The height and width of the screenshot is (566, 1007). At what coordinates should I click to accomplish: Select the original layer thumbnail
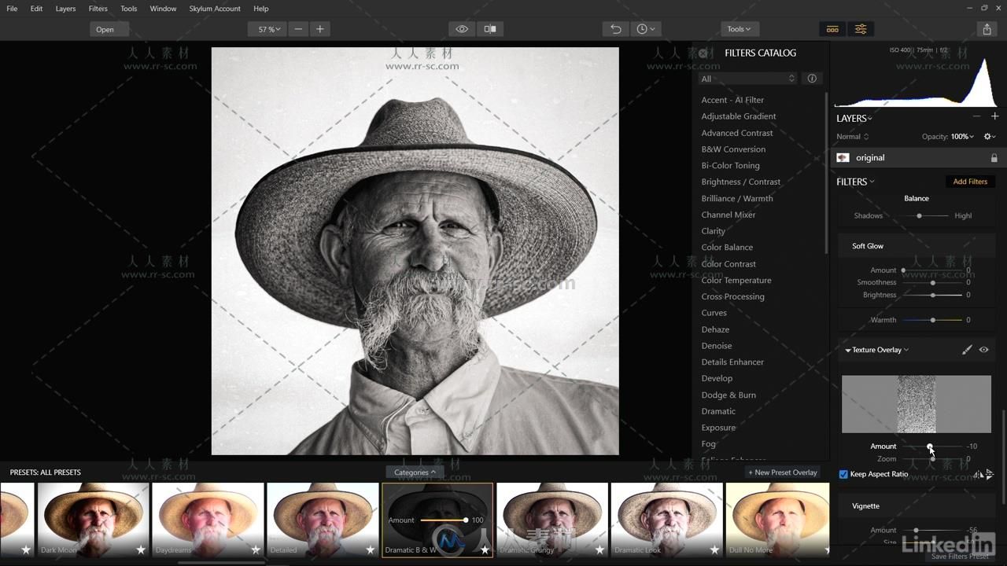843,158
